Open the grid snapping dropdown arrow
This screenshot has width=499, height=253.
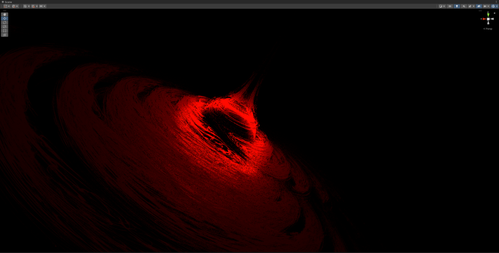tap(37, 6)
